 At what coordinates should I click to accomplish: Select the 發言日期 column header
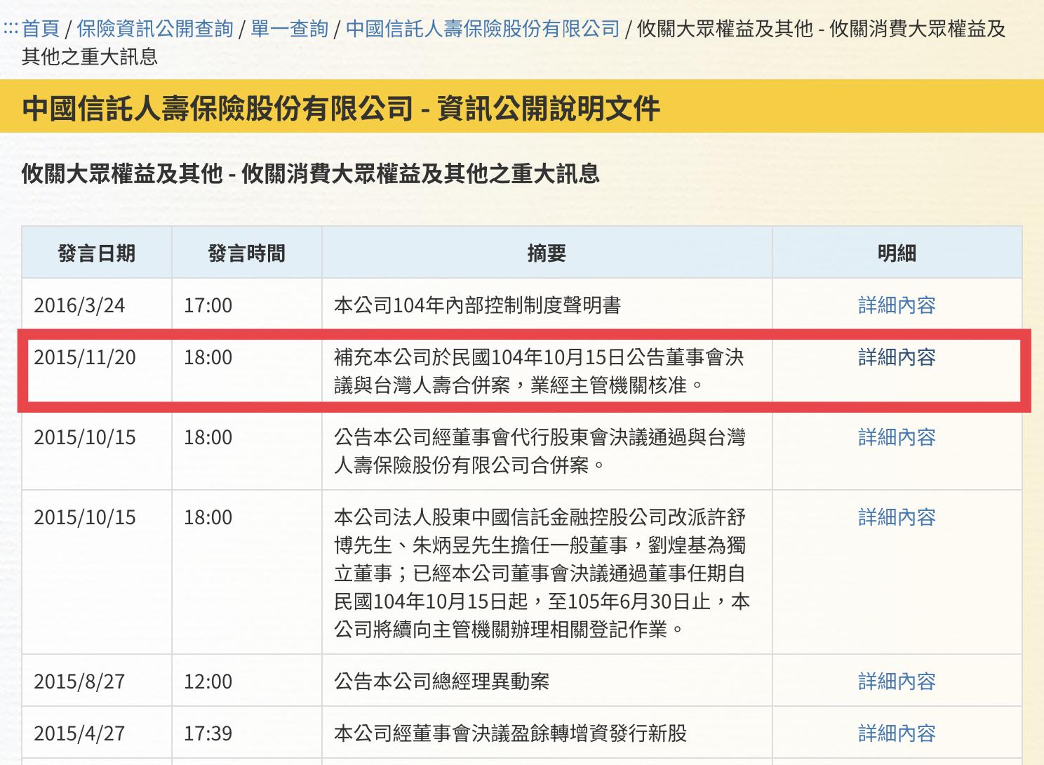tap(97, 253)
